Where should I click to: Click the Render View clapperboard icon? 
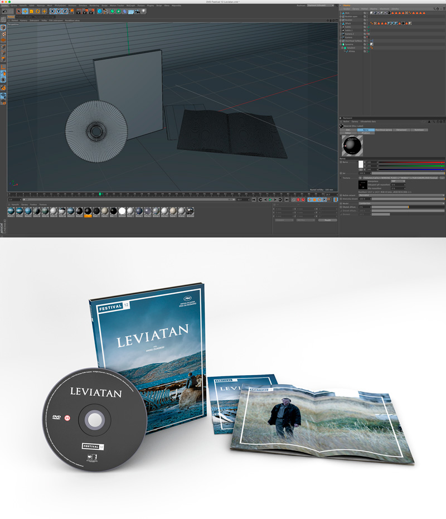[79, 11]
